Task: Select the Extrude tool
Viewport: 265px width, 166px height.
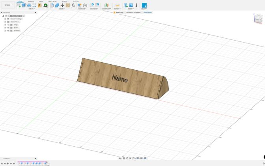Action: pos(24,5)
